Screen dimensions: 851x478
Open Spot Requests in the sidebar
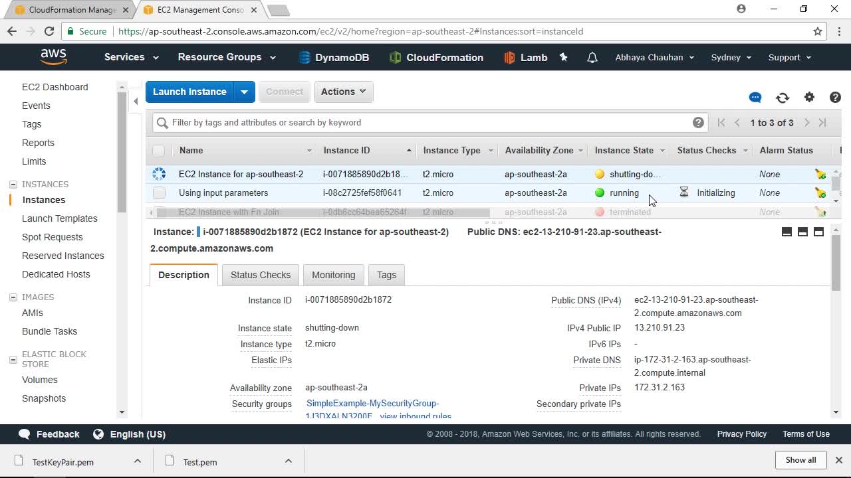53,237
